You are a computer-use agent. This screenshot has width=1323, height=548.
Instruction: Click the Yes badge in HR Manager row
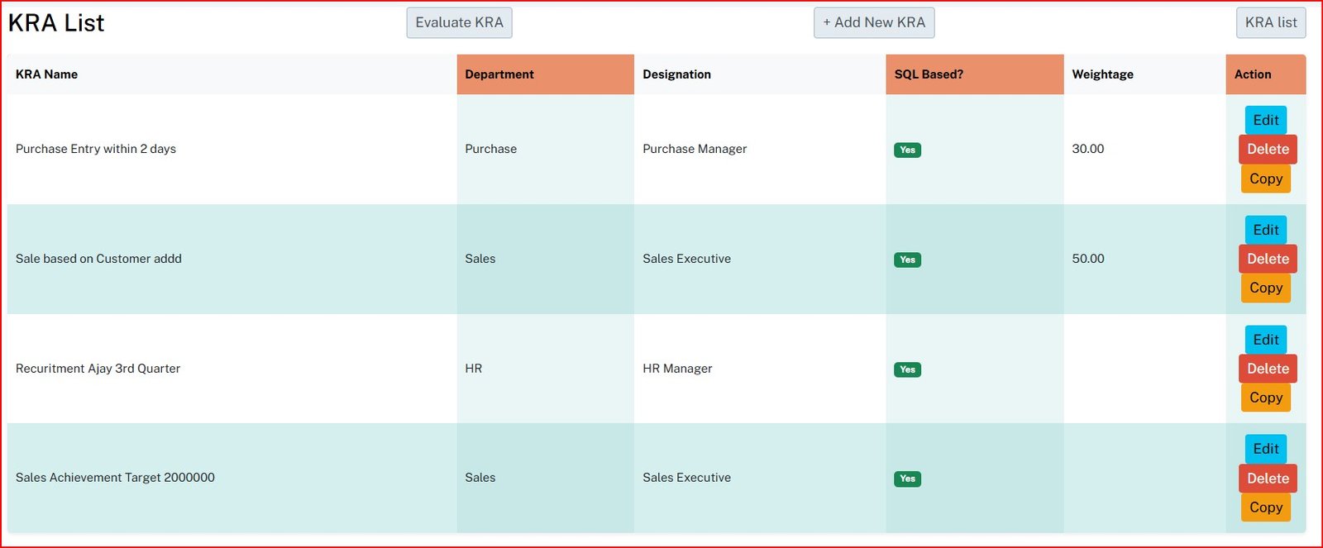point(907,369)
